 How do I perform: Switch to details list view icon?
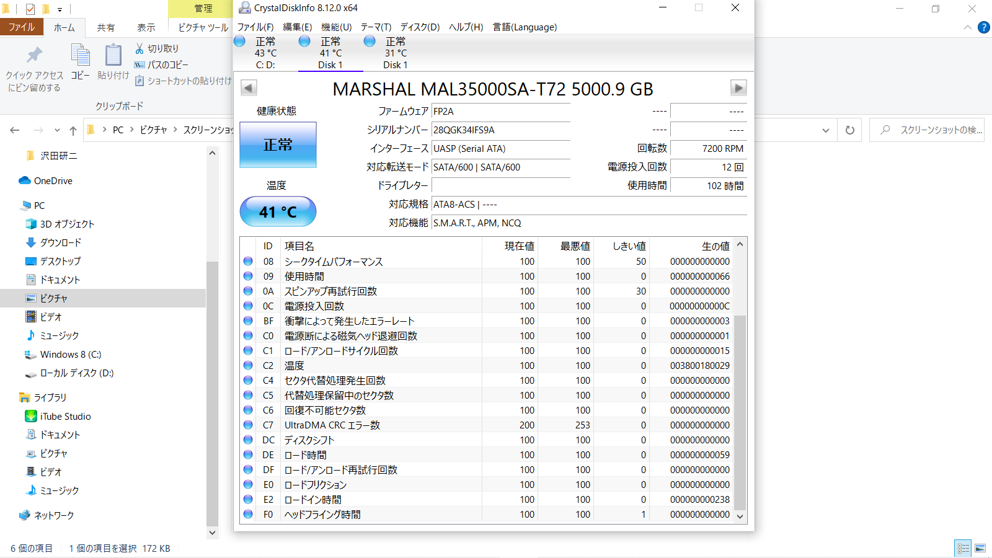(x=963, y=548)
